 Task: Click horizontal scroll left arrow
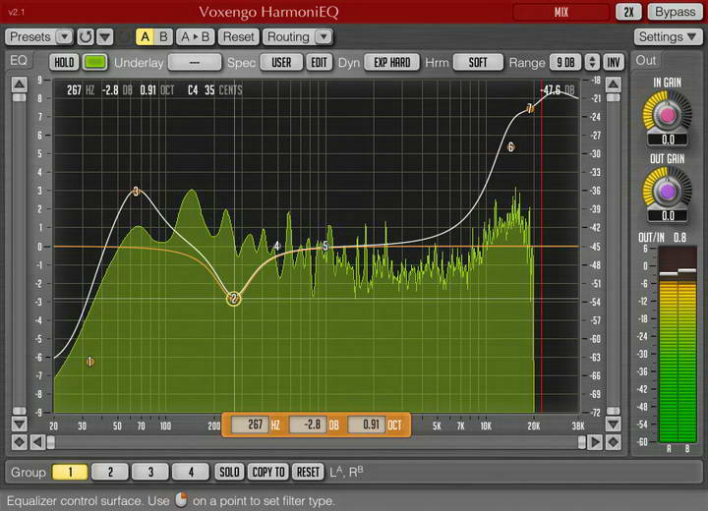point(37,442)
